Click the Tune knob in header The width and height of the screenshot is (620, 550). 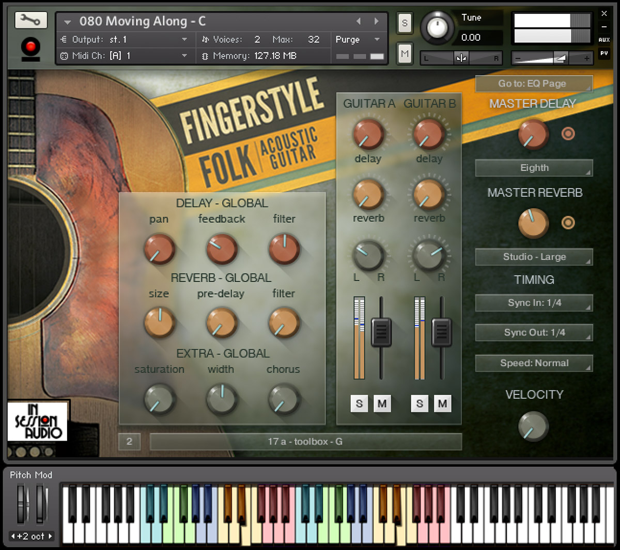437,28
